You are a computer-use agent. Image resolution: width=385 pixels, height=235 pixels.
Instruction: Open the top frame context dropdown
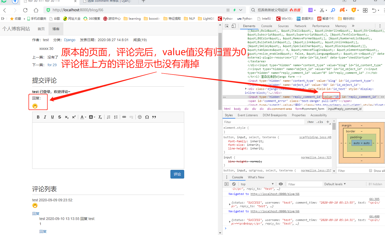click(256, 184)
